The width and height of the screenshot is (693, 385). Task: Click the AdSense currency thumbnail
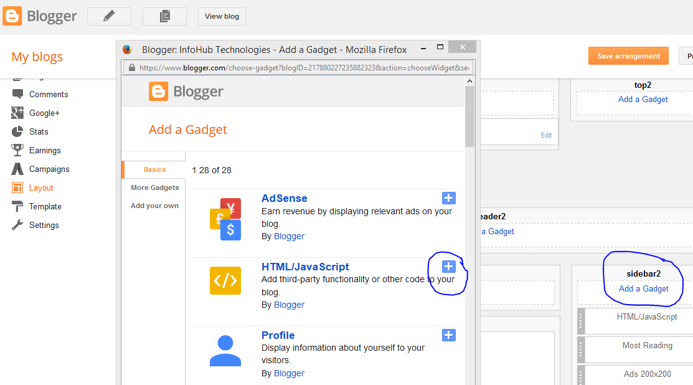pyautogui.click(x=225, y=219)
